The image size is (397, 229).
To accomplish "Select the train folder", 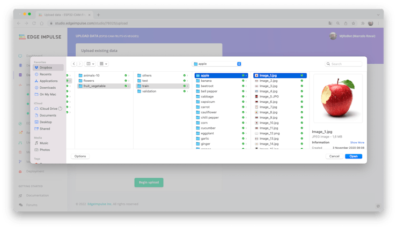I will point(163,86).
